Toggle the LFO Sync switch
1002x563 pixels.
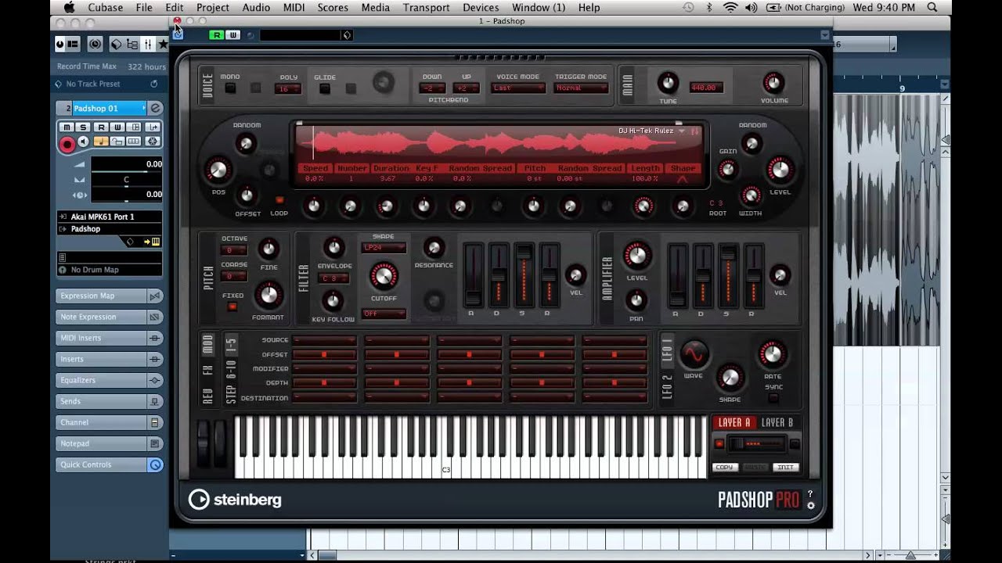[773, 398]
